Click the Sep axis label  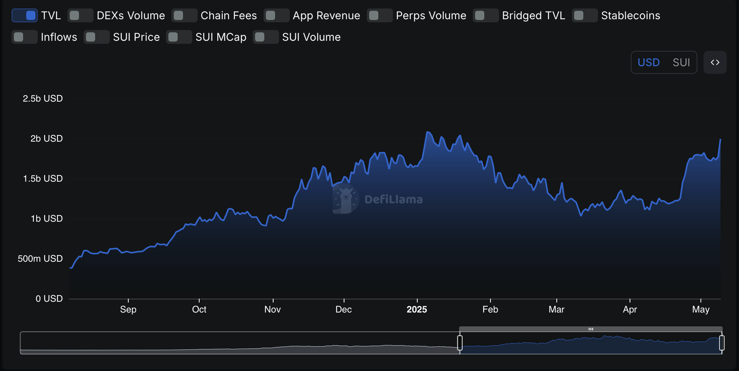click(128, 309)
